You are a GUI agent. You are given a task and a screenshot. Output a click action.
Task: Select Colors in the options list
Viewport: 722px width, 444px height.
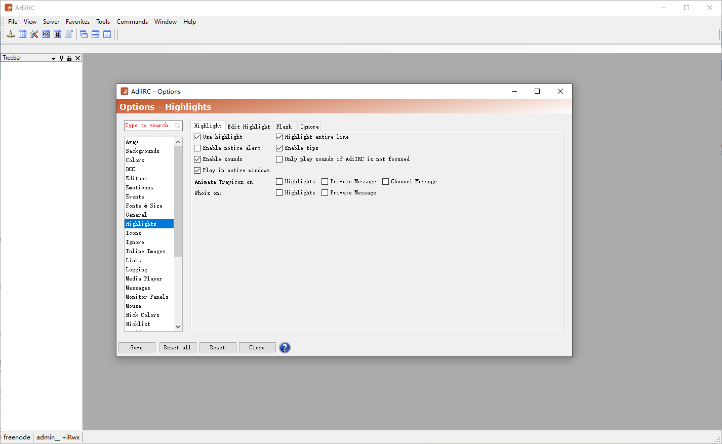pyautogui.click(x=149, y=160)
